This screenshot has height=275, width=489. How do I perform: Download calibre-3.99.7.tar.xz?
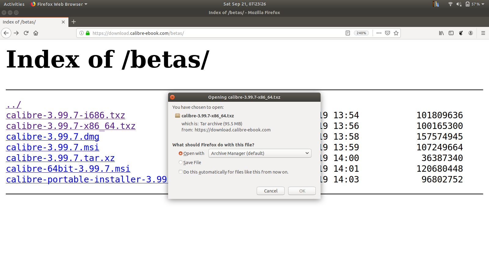click(x=61, y=158)
